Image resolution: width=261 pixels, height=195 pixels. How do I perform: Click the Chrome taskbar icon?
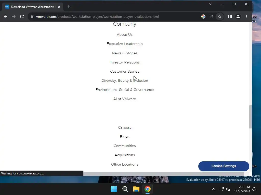tap(148, 189)
